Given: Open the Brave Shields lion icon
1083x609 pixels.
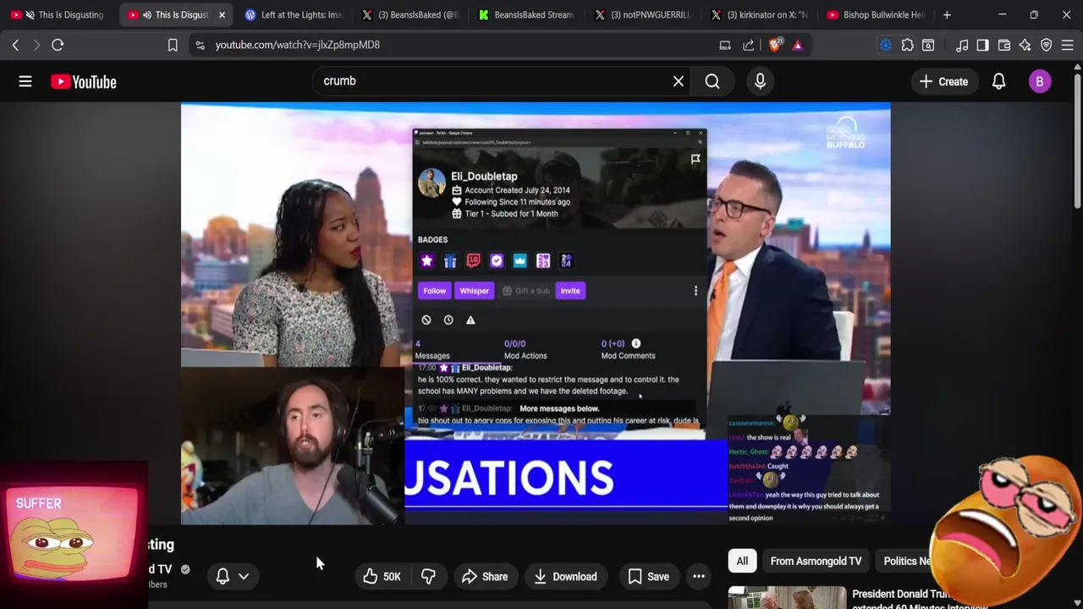Looking at the screenshot, I should [x=774, y=45].
